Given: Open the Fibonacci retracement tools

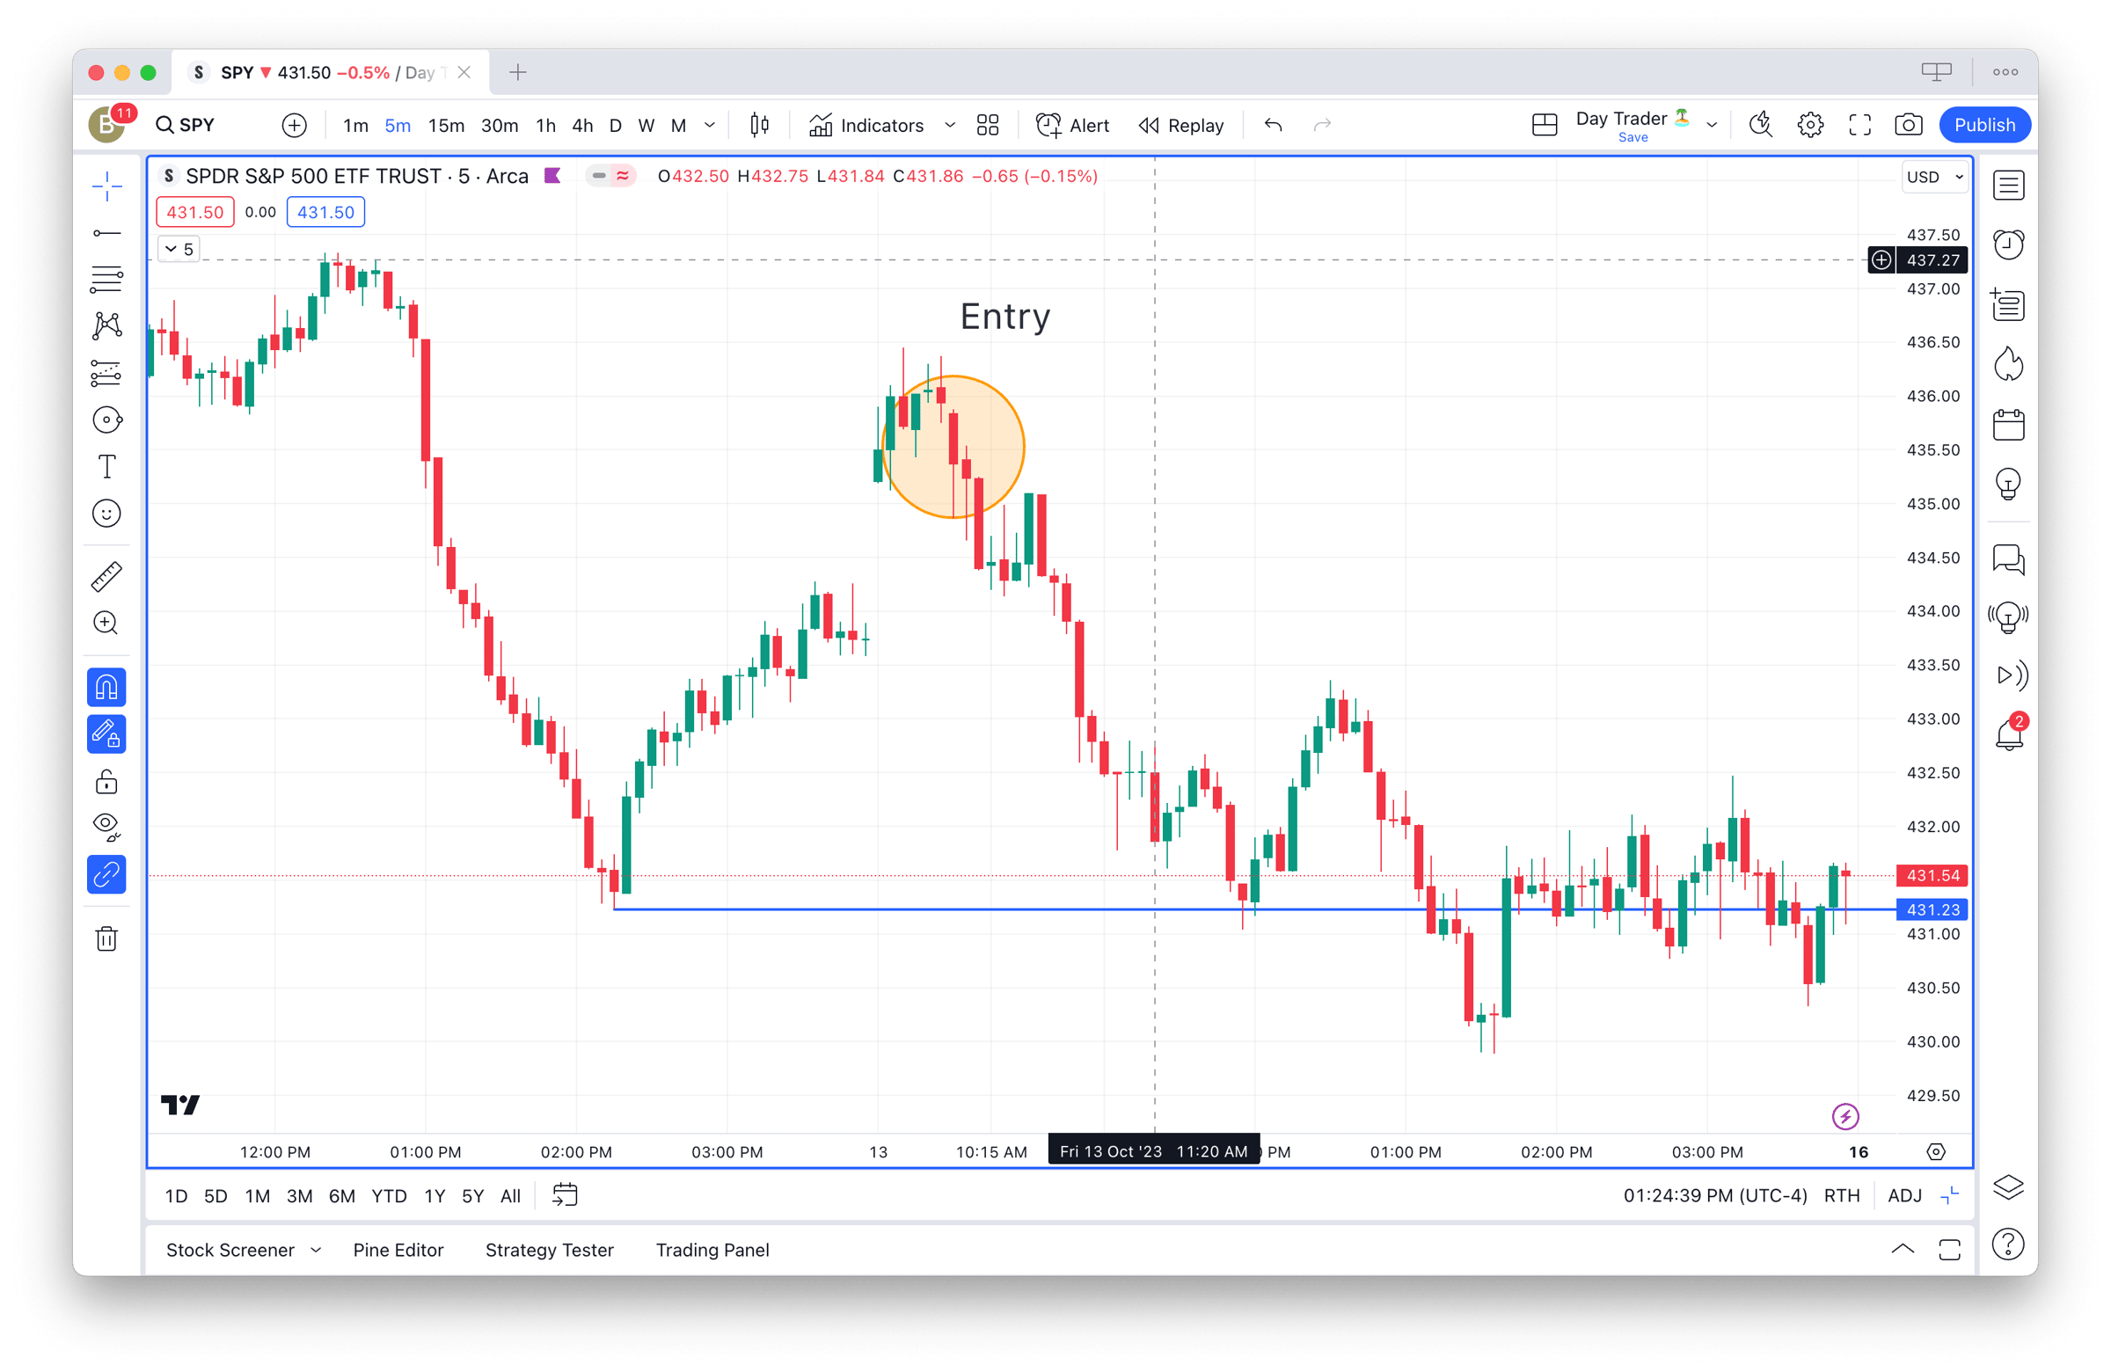Looking at the screenshot, I should (x=106, y=280).
